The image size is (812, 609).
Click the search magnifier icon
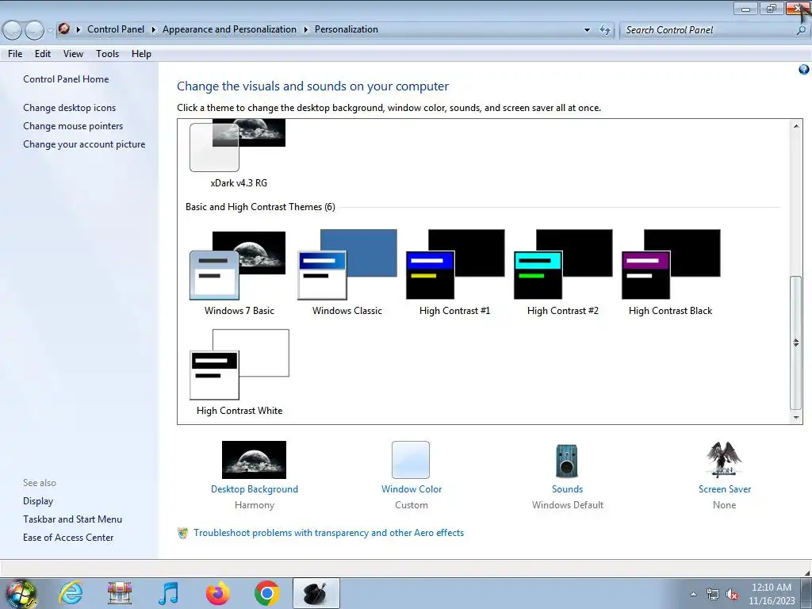click(801, 30)
